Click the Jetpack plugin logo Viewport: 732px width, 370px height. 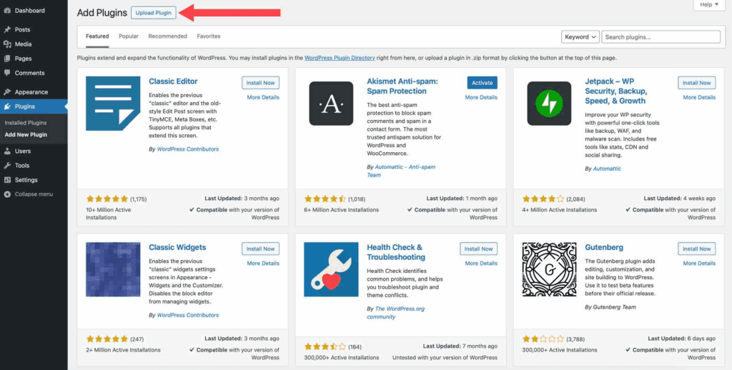549,104
